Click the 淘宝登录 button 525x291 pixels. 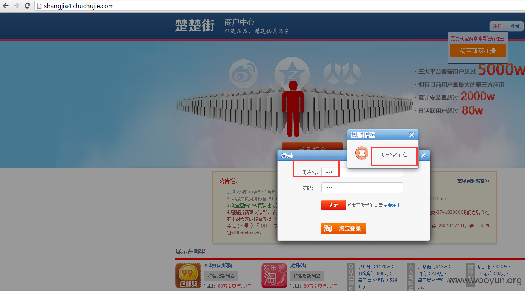coord(343,228)
